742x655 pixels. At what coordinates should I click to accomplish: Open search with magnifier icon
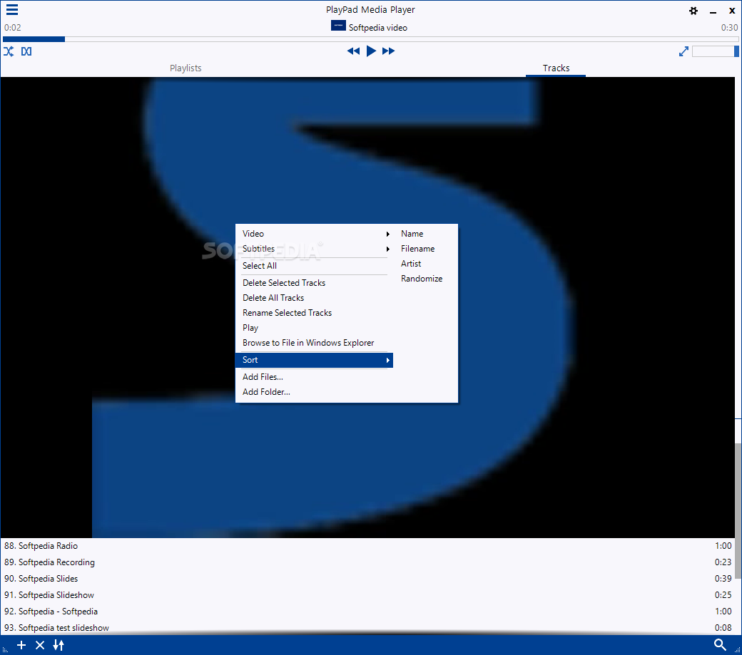[x=720, y=644]
